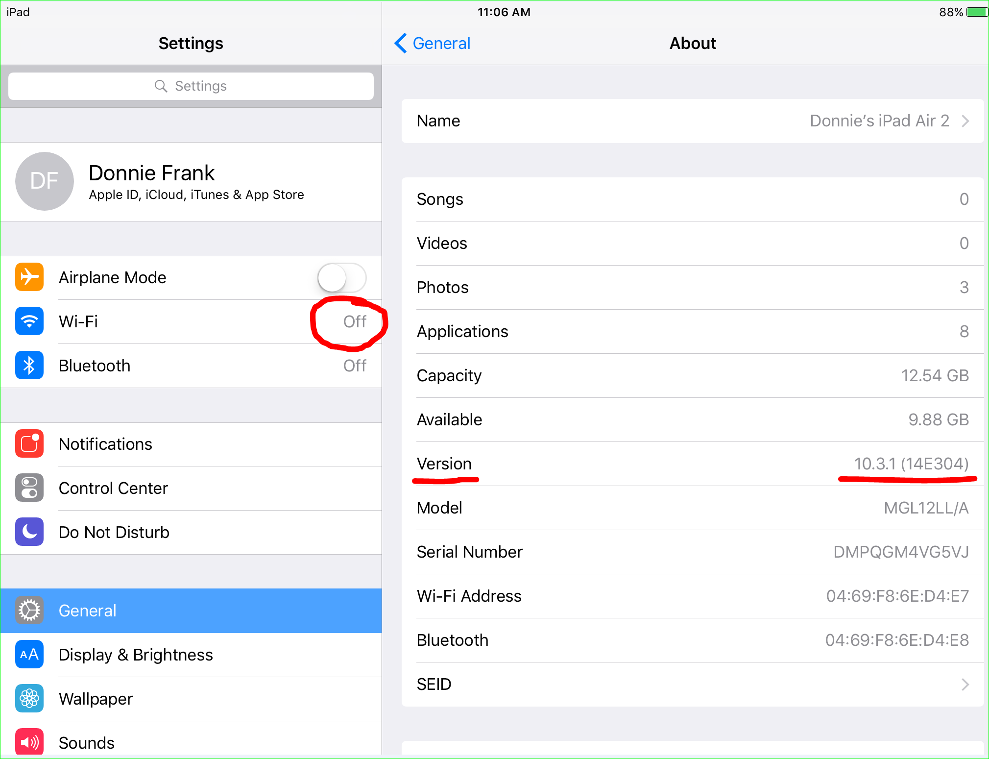
Task: Tap the About page title
Action: tap(693, 43)
